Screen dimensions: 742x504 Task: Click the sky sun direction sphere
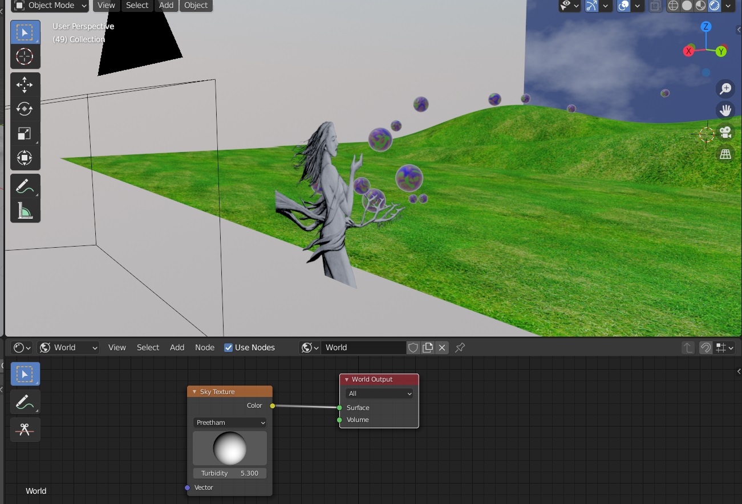[x=230, y=448]
